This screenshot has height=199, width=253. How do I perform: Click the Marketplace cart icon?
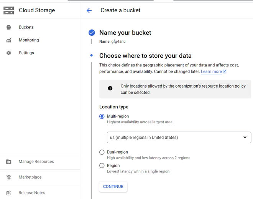[x=9, y=177]
